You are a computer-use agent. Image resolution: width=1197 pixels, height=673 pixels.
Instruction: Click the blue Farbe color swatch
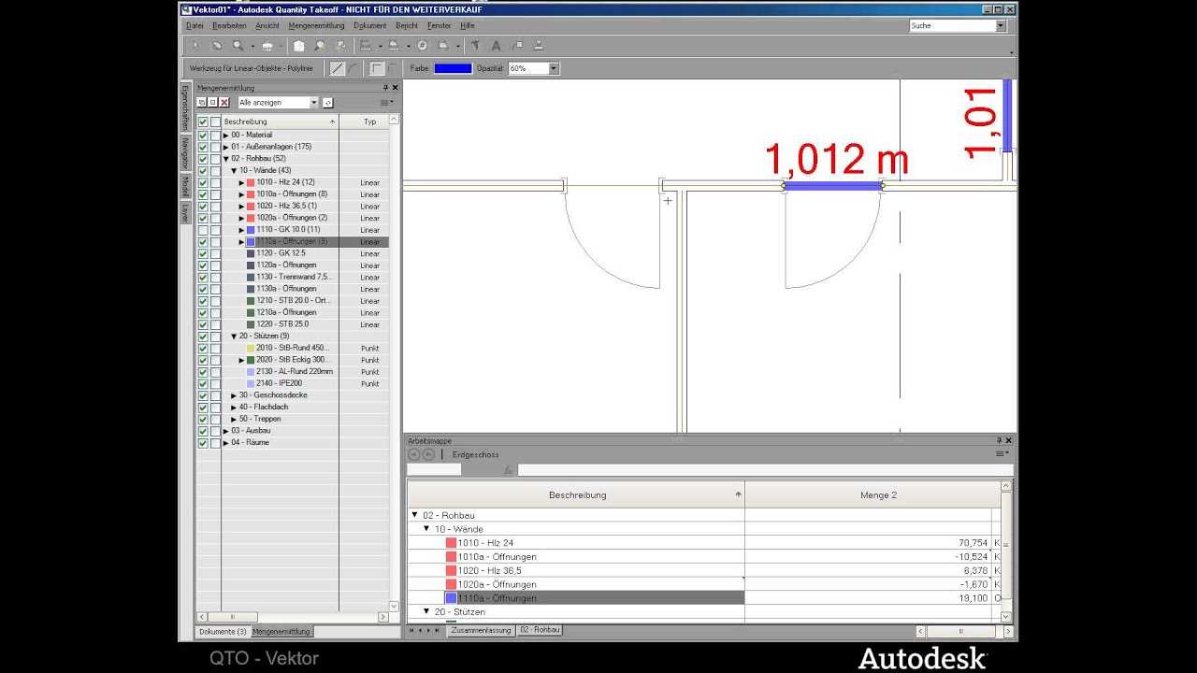point(453,68)
